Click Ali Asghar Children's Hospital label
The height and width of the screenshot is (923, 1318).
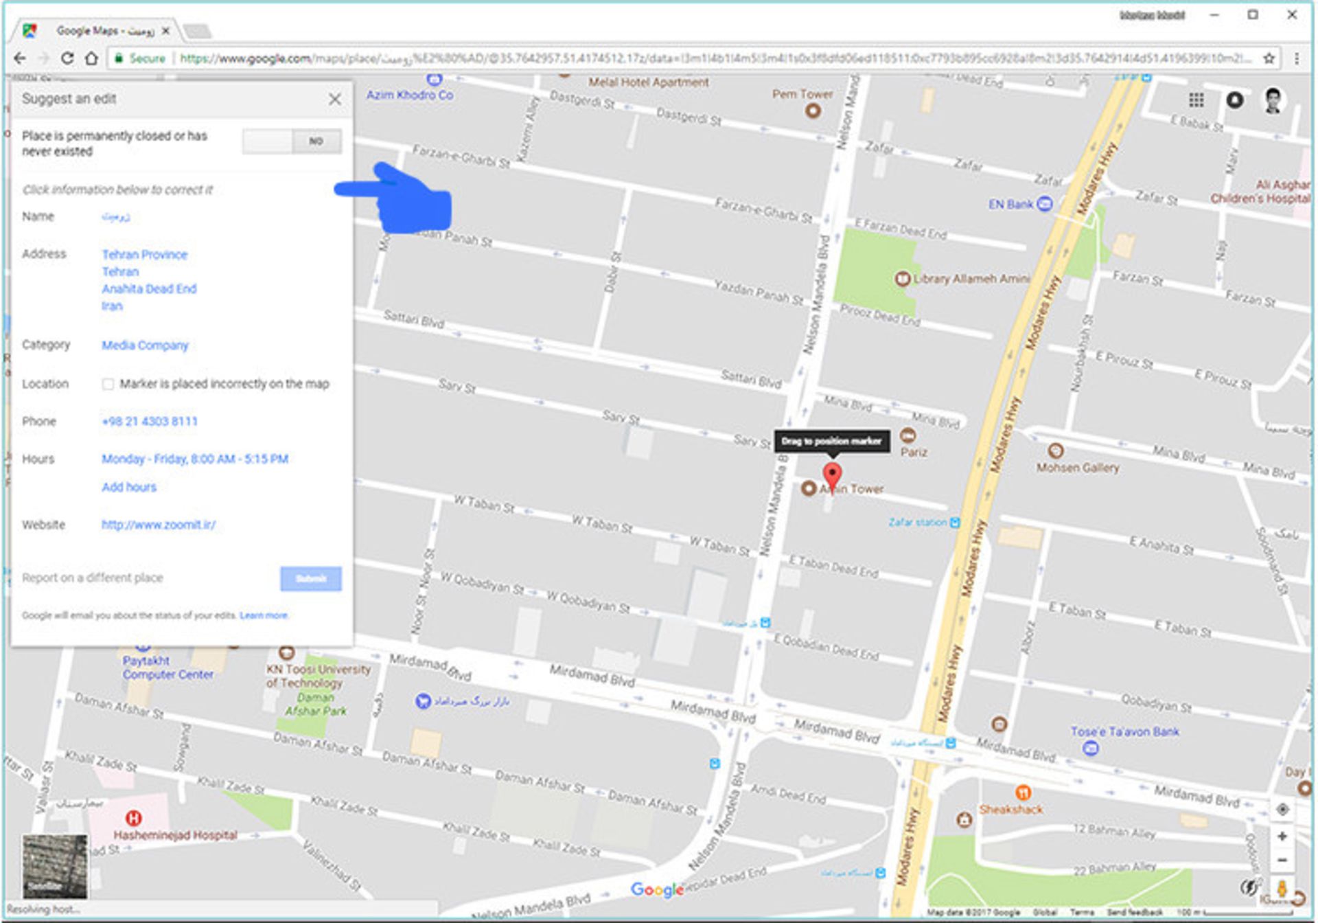1260,192
